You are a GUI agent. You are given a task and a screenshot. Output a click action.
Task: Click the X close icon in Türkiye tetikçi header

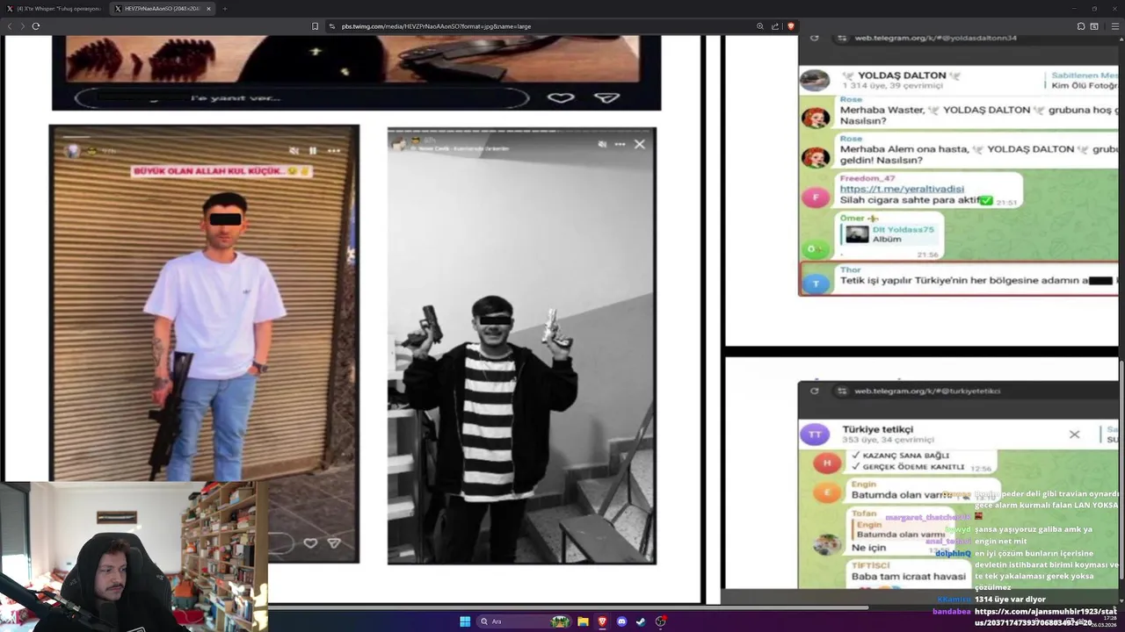1074,434
